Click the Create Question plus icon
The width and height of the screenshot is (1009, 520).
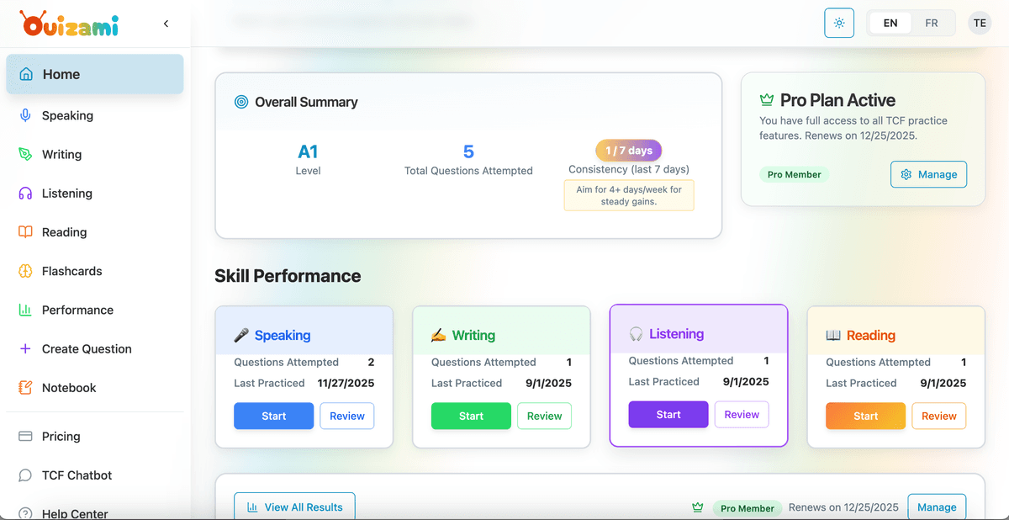click(x=24, y=348)
